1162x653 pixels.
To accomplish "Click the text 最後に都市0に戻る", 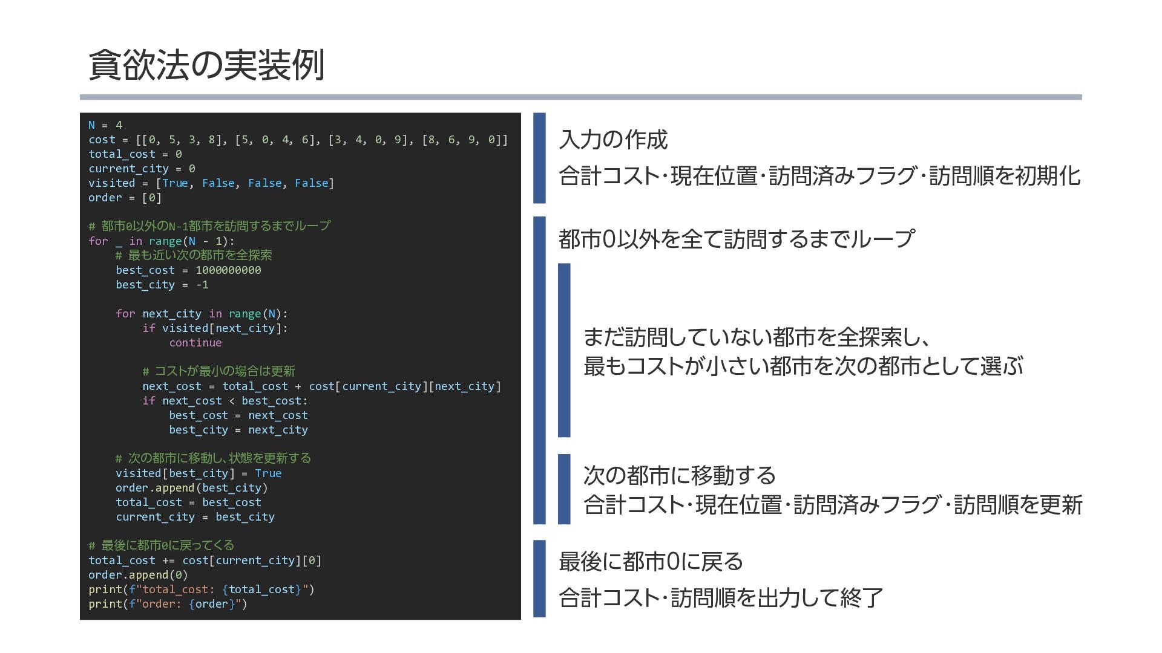I will (651, 562).
